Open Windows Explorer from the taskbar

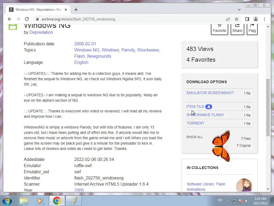tap(24, 201)
